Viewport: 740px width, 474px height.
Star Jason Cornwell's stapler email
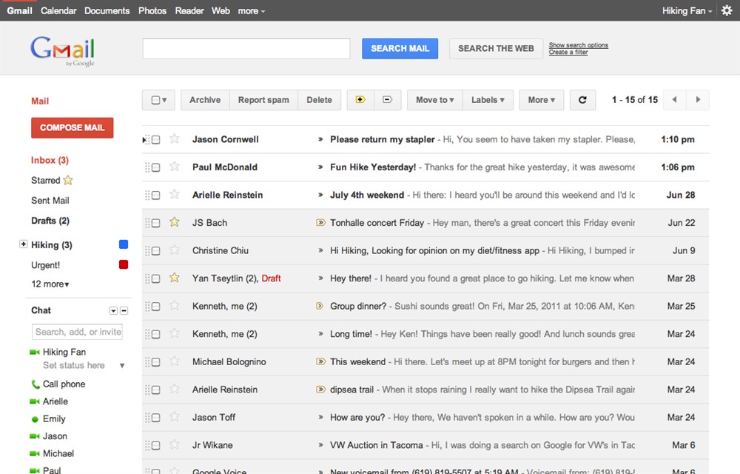tap(175, 139)
